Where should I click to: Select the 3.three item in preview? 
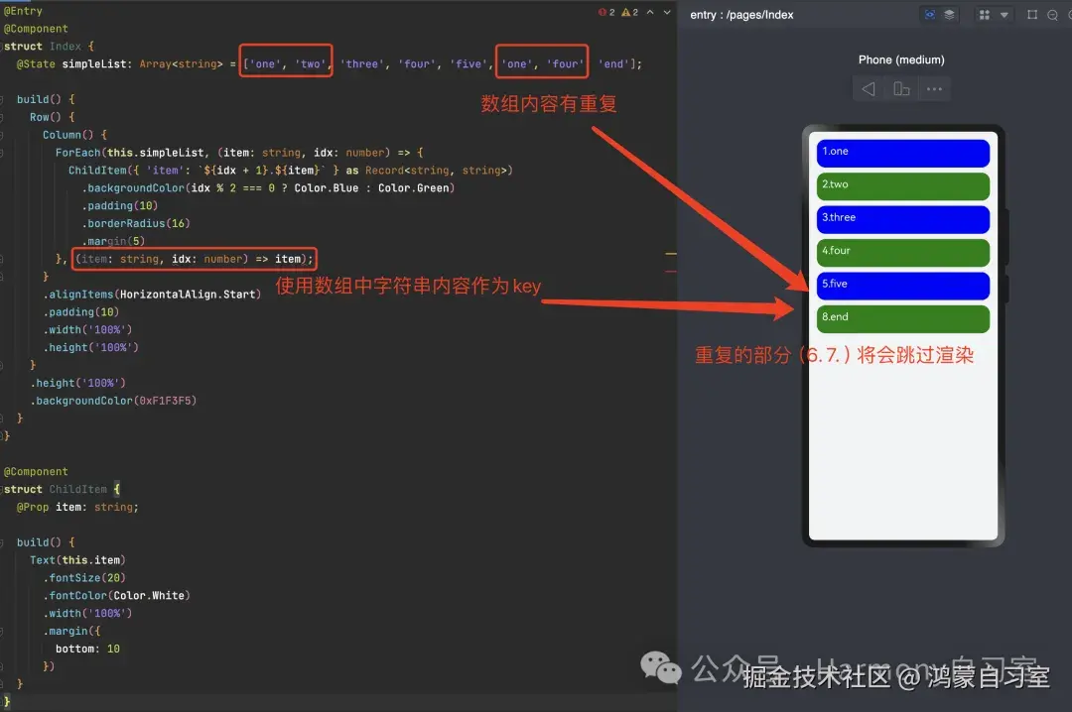click(x=903, y=219)
